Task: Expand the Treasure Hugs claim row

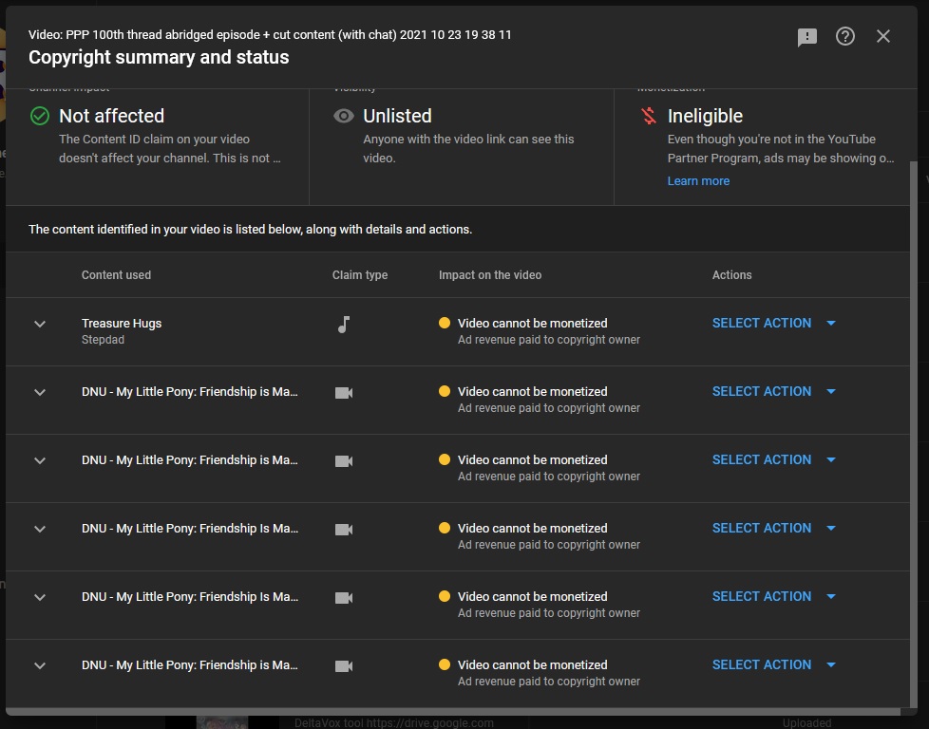Action: [40, 324]
